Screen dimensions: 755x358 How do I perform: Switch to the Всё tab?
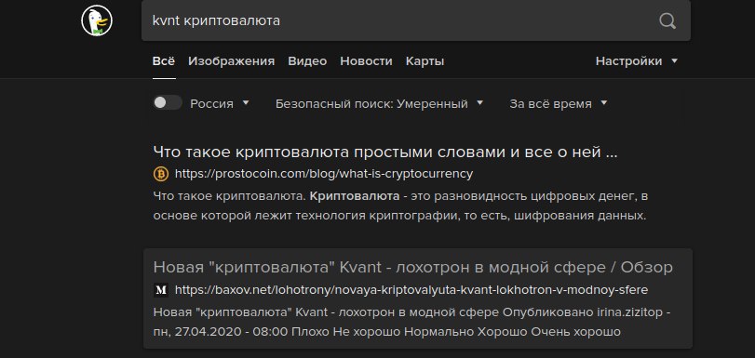coord(164,61)
